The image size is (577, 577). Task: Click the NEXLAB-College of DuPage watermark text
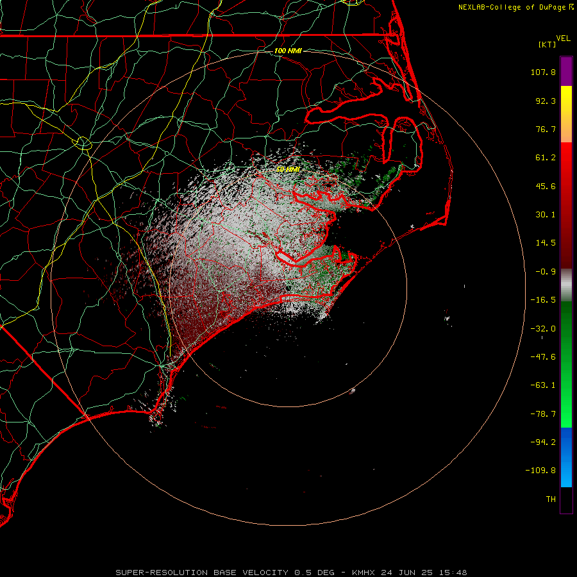coord(516,7)
